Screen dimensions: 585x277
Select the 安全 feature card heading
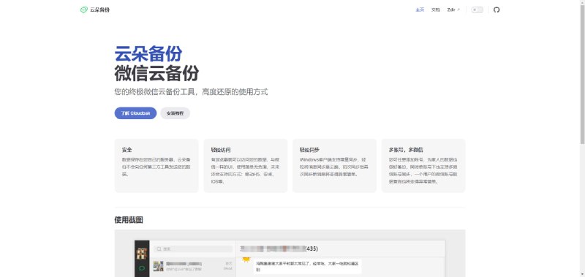click(x=127, y=150)
